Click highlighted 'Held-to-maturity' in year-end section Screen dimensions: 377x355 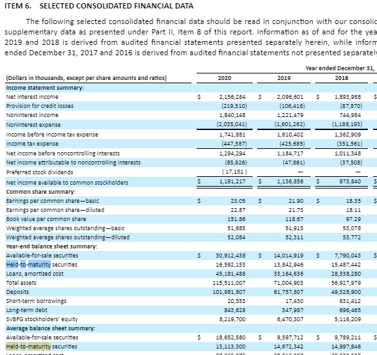(x=29, y=265)
